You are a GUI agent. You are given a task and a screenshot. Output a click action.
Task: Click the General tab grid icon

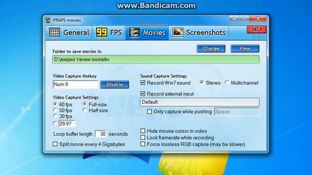point(55,32)
